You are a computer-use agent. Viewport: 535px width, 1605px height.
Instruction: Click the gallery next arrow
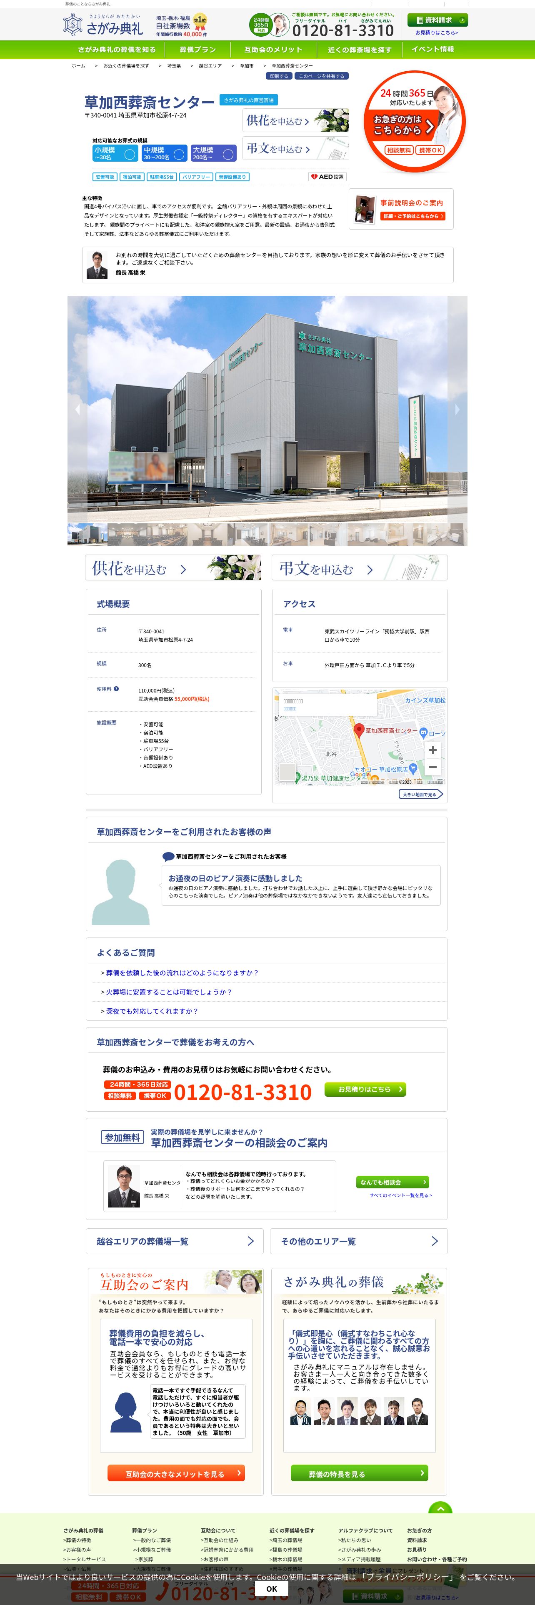click(457, 409)
